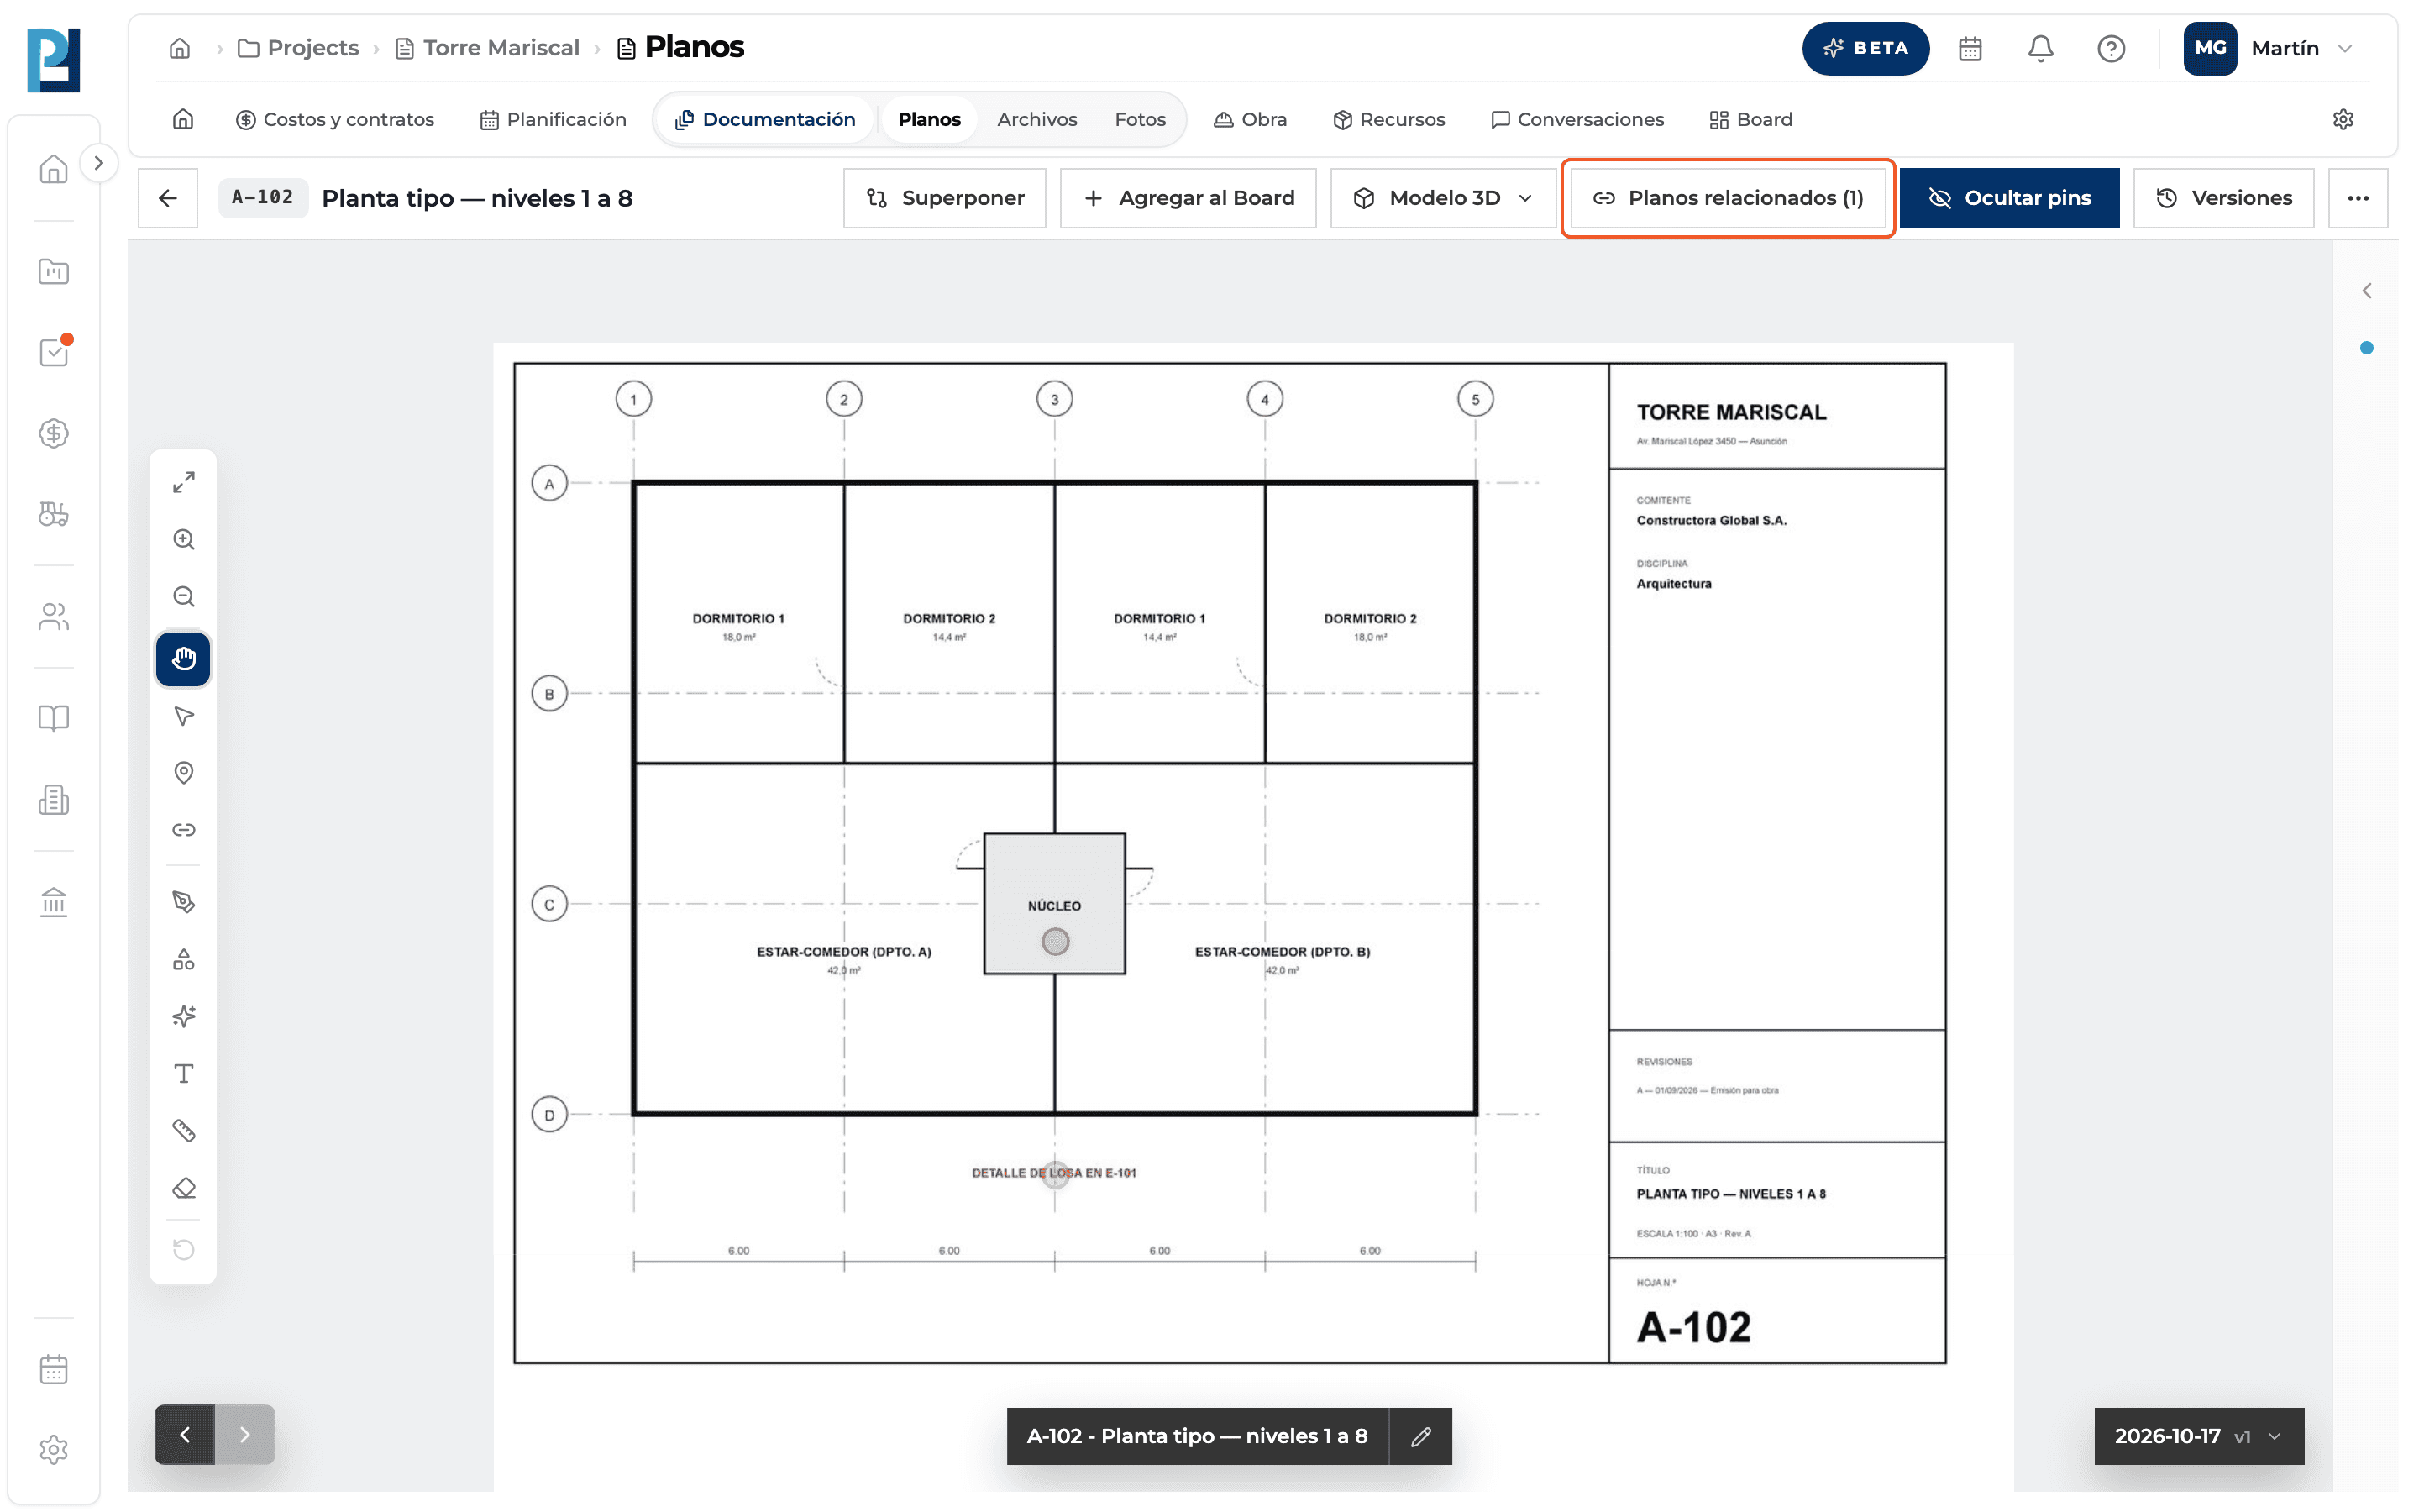The height and width of the screenshot is (1512, 2419).
Task: Open the Modelo 3D dropdown
Action: [1442, 198]
